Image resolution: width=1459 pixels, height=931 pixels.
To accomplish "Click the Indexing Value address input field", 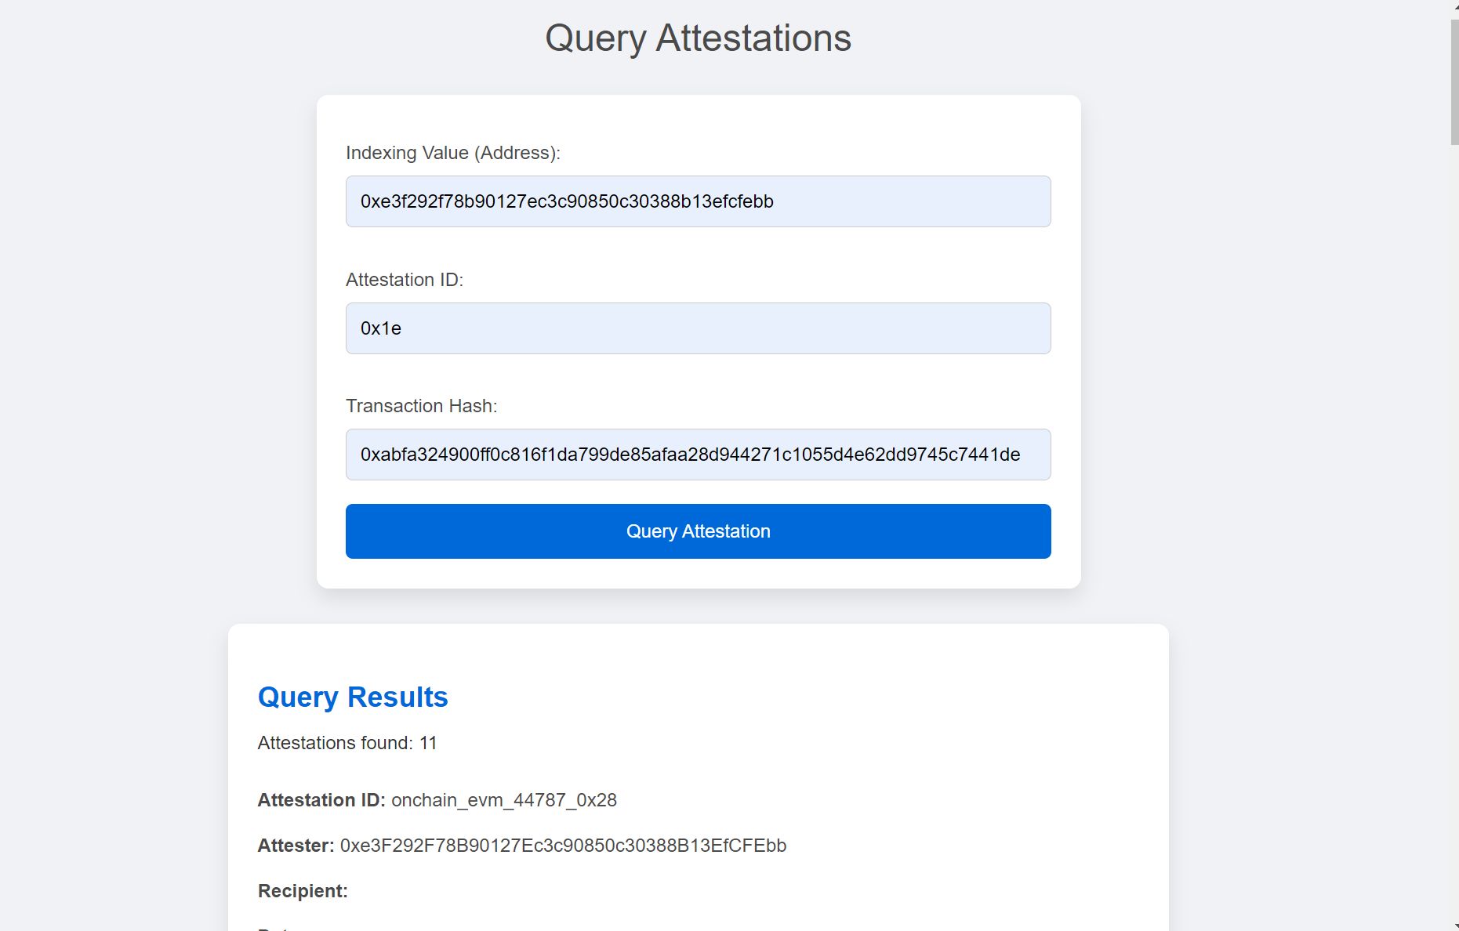I will click(698, 201).
